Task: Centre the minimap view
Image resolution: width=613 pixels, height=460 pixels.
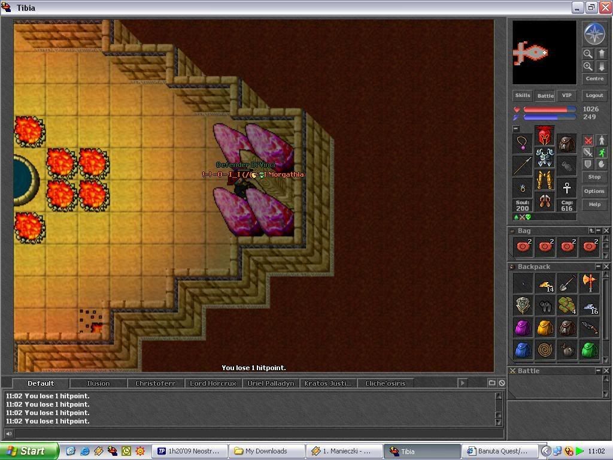Action: click(x=594, y=78)
